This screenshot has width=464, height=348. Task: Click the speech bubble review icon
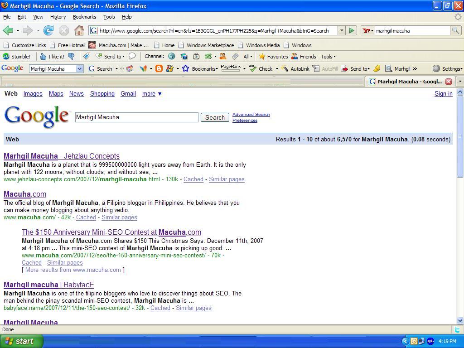click(x=132, y=56)
